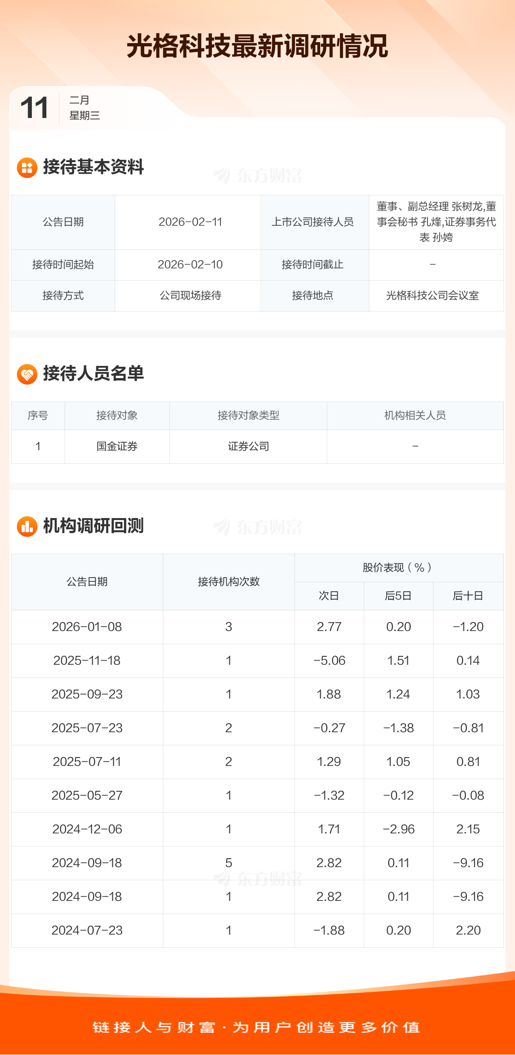Image resolution: width=515 pixels, height=1055 pixels.
Task: Click the date 2024-07-23
Action: (x=87, y=930)
